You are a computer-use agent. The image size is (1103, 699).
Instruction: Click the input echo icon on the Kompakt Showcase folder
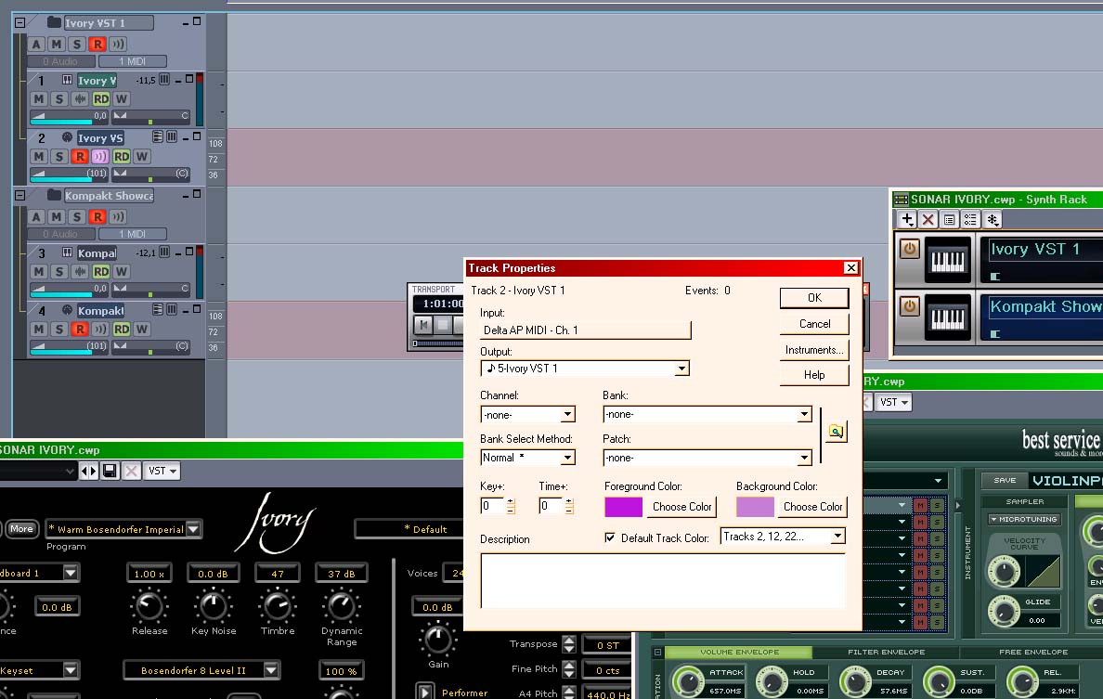118,217
